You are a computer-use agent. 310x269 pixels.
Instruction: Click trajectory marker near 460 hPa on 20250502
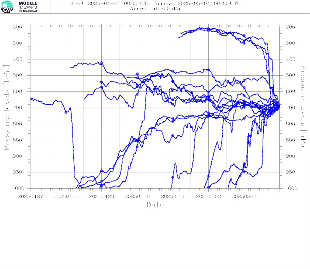[x=208, y=70]
